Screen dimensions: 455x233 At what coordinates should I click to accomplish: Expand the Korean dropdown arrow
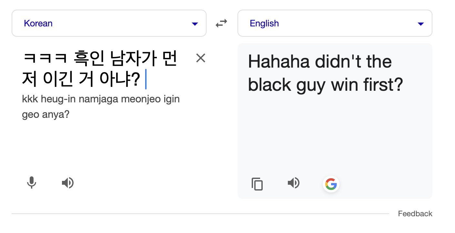(x=195, y=24)
